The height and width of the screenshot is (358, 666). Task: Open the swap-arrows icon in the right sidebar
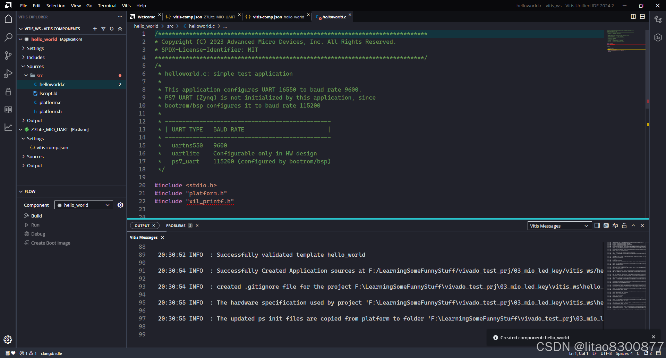[658, 19]
